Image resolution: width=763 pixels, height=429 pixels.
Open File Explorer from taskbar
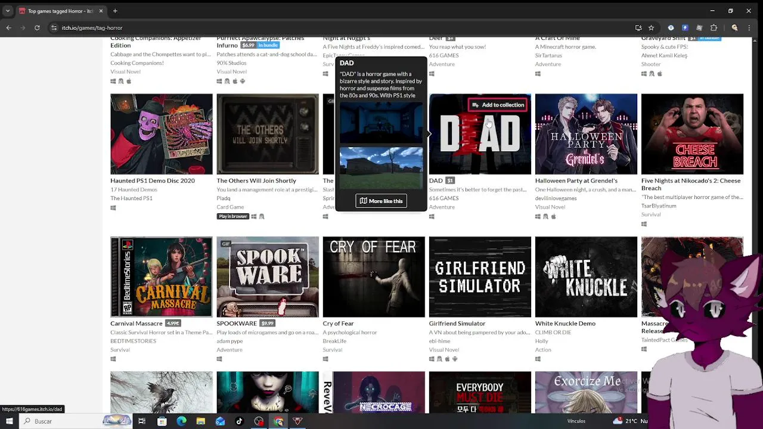201,421
